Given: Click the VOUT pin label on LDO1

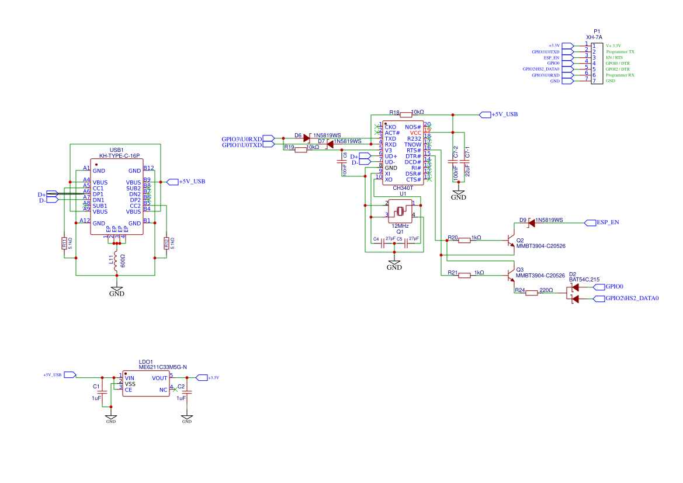Looking at the screenshot, I should pos(160,378).
